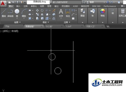Click the New file icon in quick access toolbar
This screenshot has height=92, width=126.
click(10, 2)
